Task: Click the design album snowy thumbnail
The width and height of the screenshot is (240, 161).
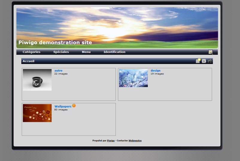Action: (133, 78)
